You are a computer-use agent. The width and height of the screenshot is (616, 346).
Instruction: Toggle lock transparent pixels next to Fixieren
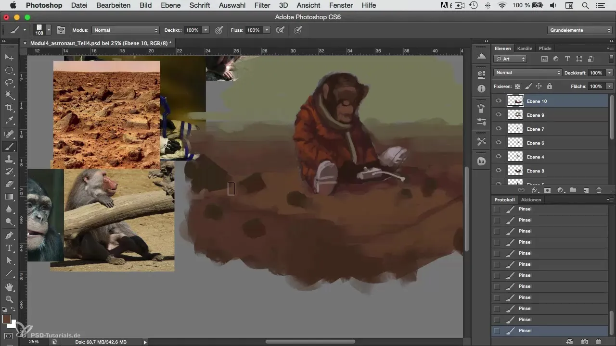click(x=518, y=86)
